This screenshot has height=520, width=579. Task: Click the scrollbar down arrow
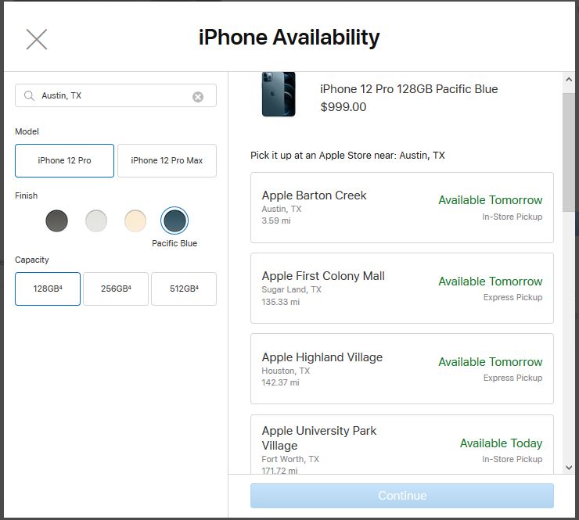[569, 468]
